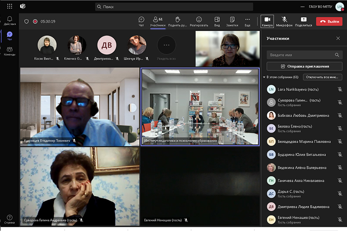
Task: Open the Еще more options menu
Action: click(x=247, y=20)
